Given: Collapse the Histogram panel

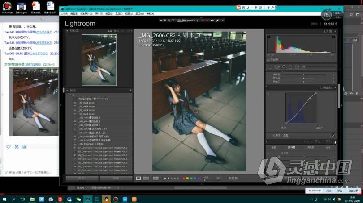Looking at the screenshot, I should tap(335, 31).
